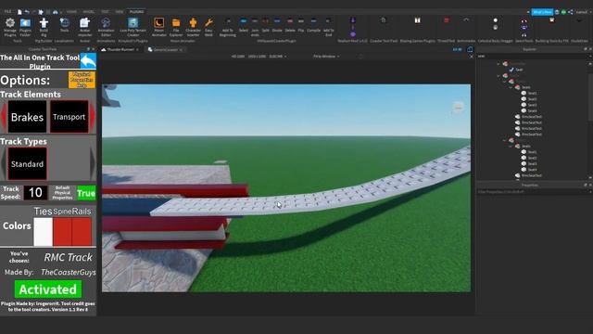Switch to the TEST ribbon tab
Screen dimensions: 593x334
click(105, 12)
